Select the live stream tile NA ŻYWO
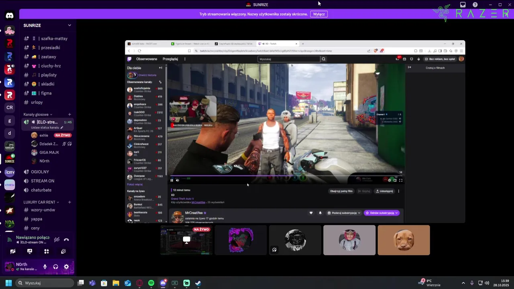Viewport: 514px width, 289px height. 186,240
